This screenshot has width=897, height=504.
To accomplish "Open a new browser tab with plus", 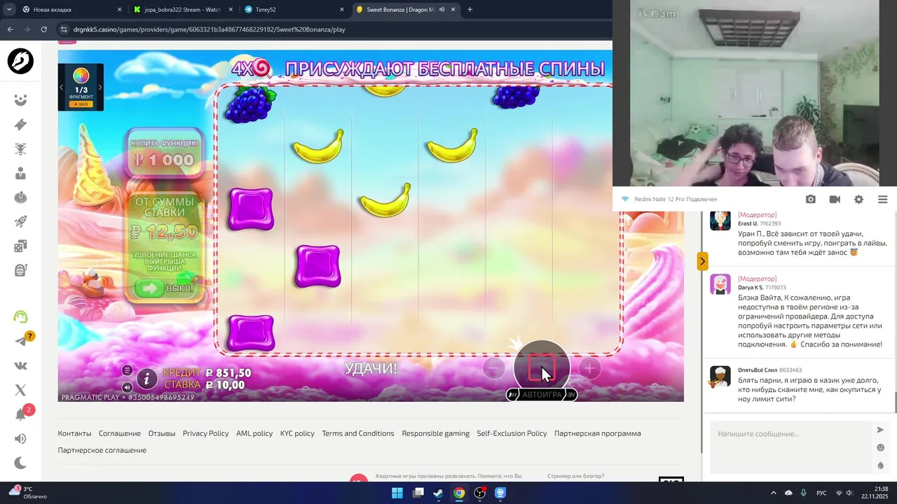I will [470, 10].
